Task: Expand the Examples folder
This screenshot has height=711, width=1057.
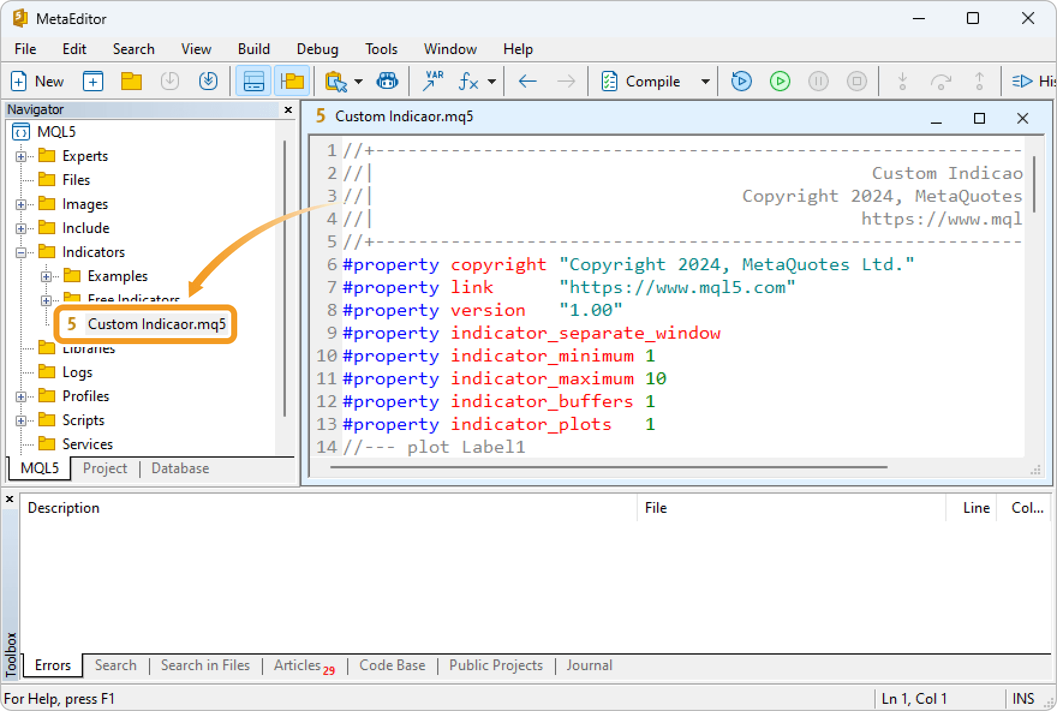Action: [46, 276]
